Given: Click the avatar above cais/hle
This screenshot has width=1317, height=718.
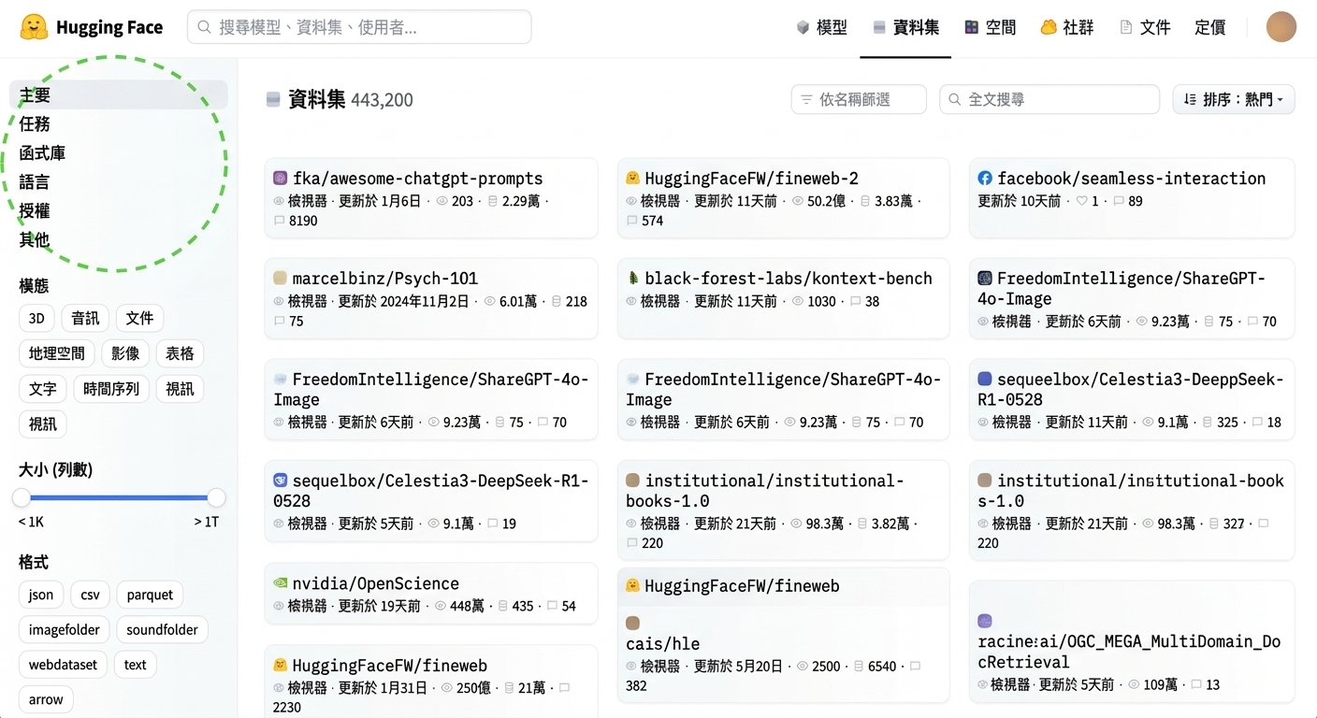Looking at the screenshot, I should 632,623.
